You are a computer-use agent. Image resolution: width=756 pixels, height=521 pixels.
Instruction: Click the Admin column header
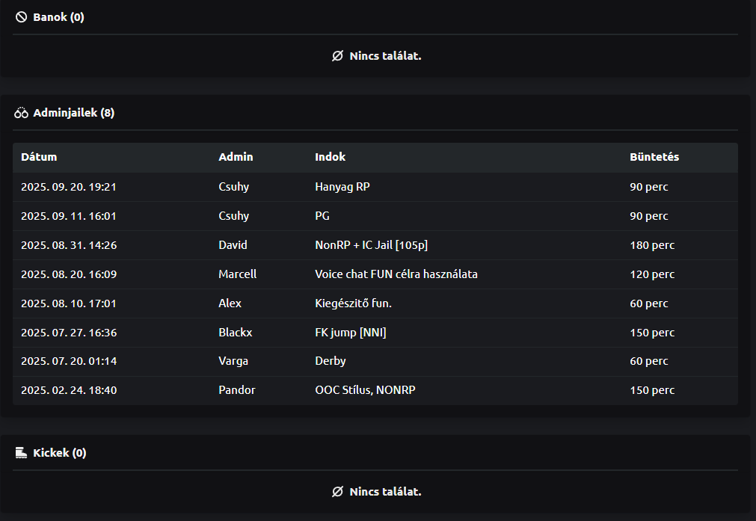click(x=236, y=157)
